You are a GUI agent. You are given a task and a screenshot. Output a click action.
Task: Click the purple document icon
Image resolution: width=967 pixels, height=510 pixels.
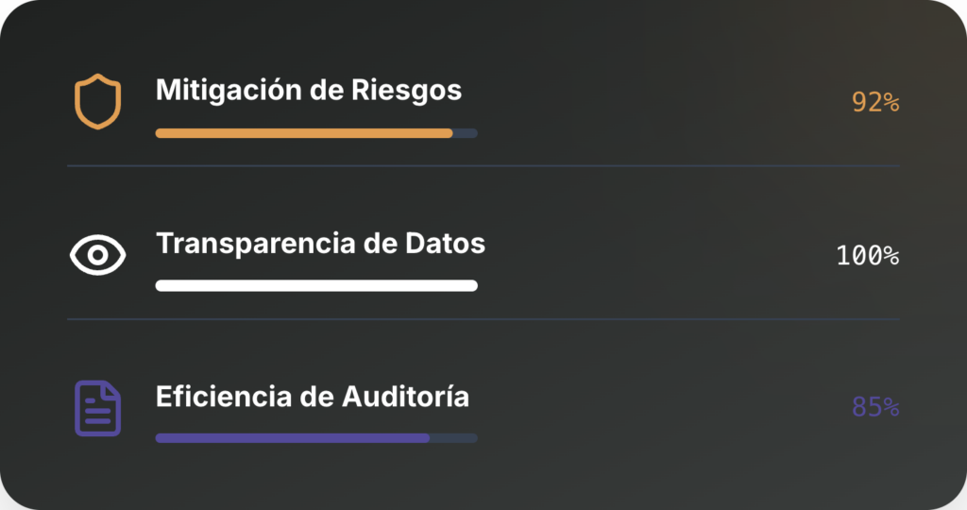click(x=97, y=408)
